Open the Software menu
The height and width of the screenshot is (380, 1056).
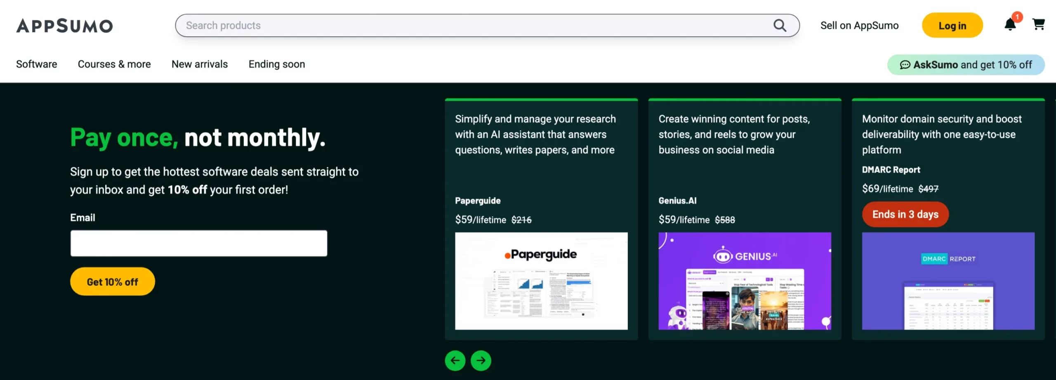[x=36, y=64]
